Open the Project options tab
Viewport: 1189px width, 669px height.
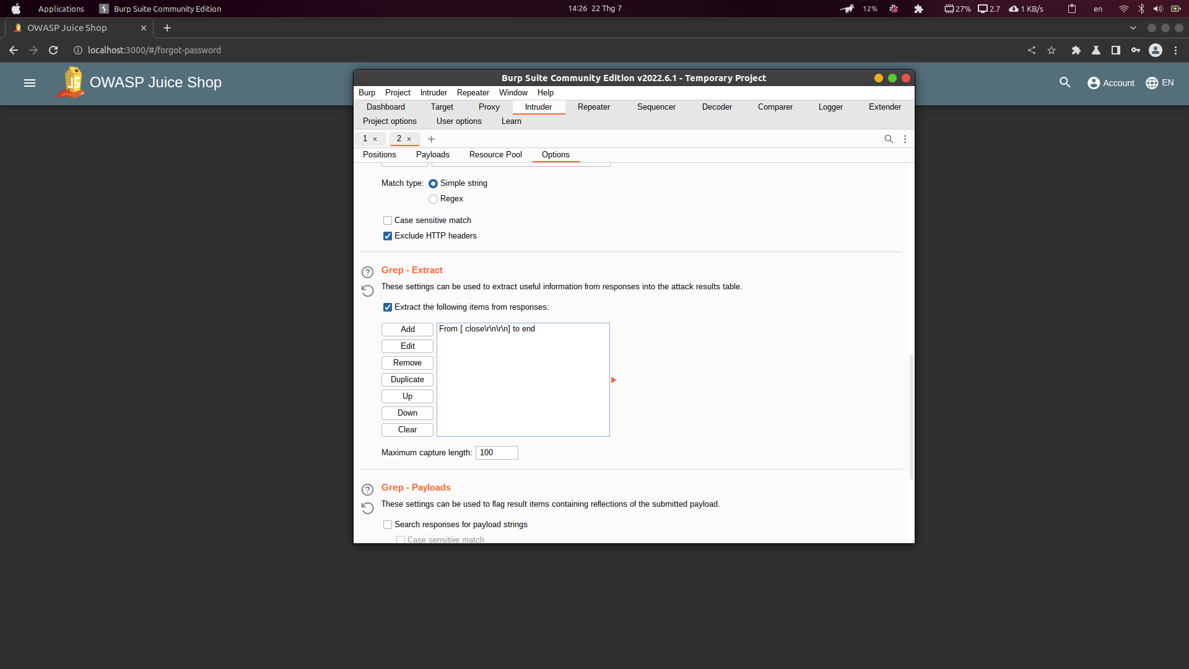click(390, 121)
